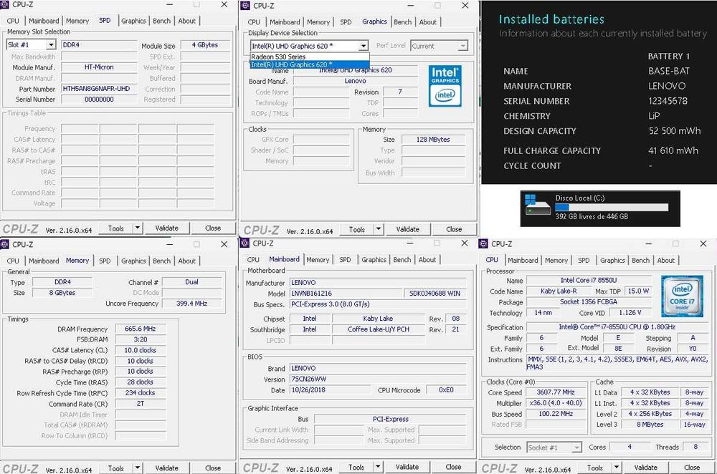Click the DRAM Frequency 665.6 MHz value
This screenshot has width=717, height=474.
[141, 329]
